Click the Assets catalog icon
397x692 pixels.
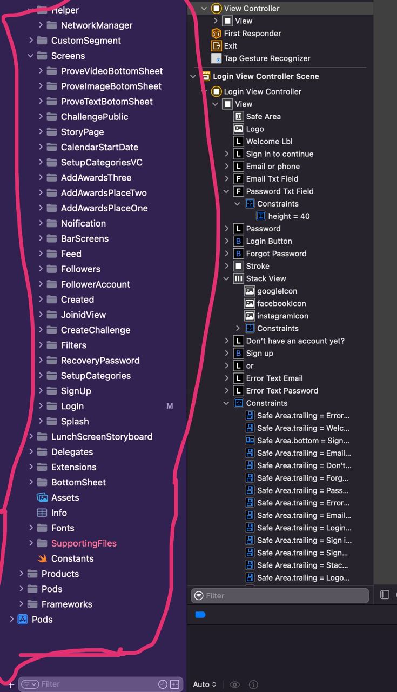[x=42, y=497]
